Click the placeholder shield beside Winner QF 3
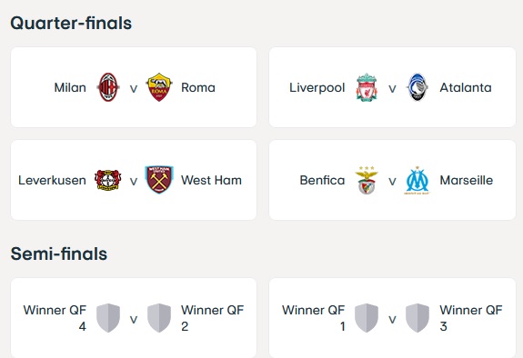Viewport: 523px width, 358px height. tap(417, 318)
